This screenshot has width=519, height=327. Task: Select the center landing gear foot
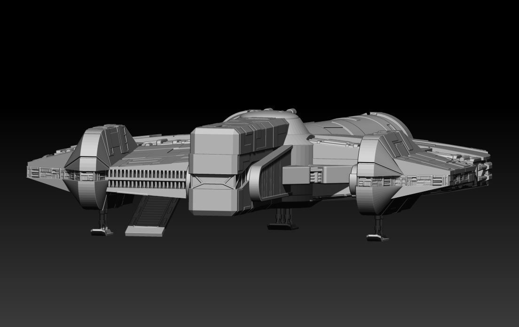pyautogui.click(x=283, y=226)
